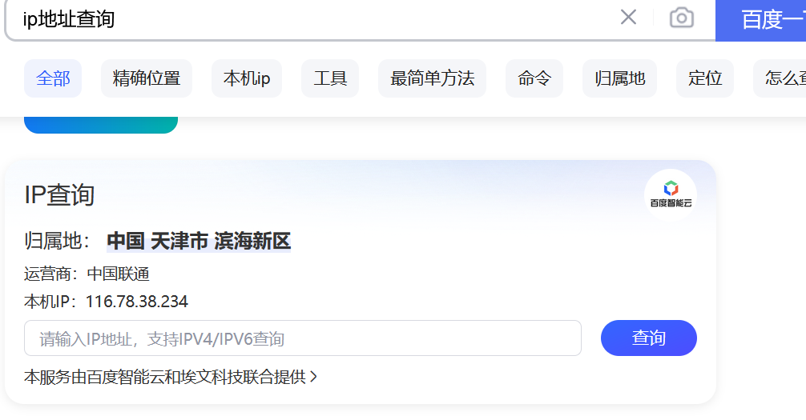Viewport: 806px width, 420px height.
Task: Click the carrier text 中国联通
Action: coord(119,274)
